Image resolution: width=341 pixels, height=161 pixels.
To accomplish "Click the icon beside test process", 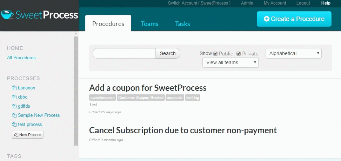I will coord(14,125).
